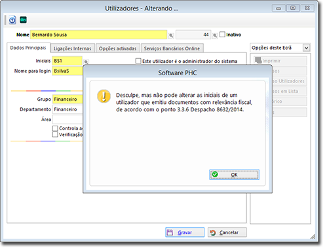Click the partially hidden 'Utilizadores' option button
This screenshot has height=250, width=325.
tap(290, 81)
